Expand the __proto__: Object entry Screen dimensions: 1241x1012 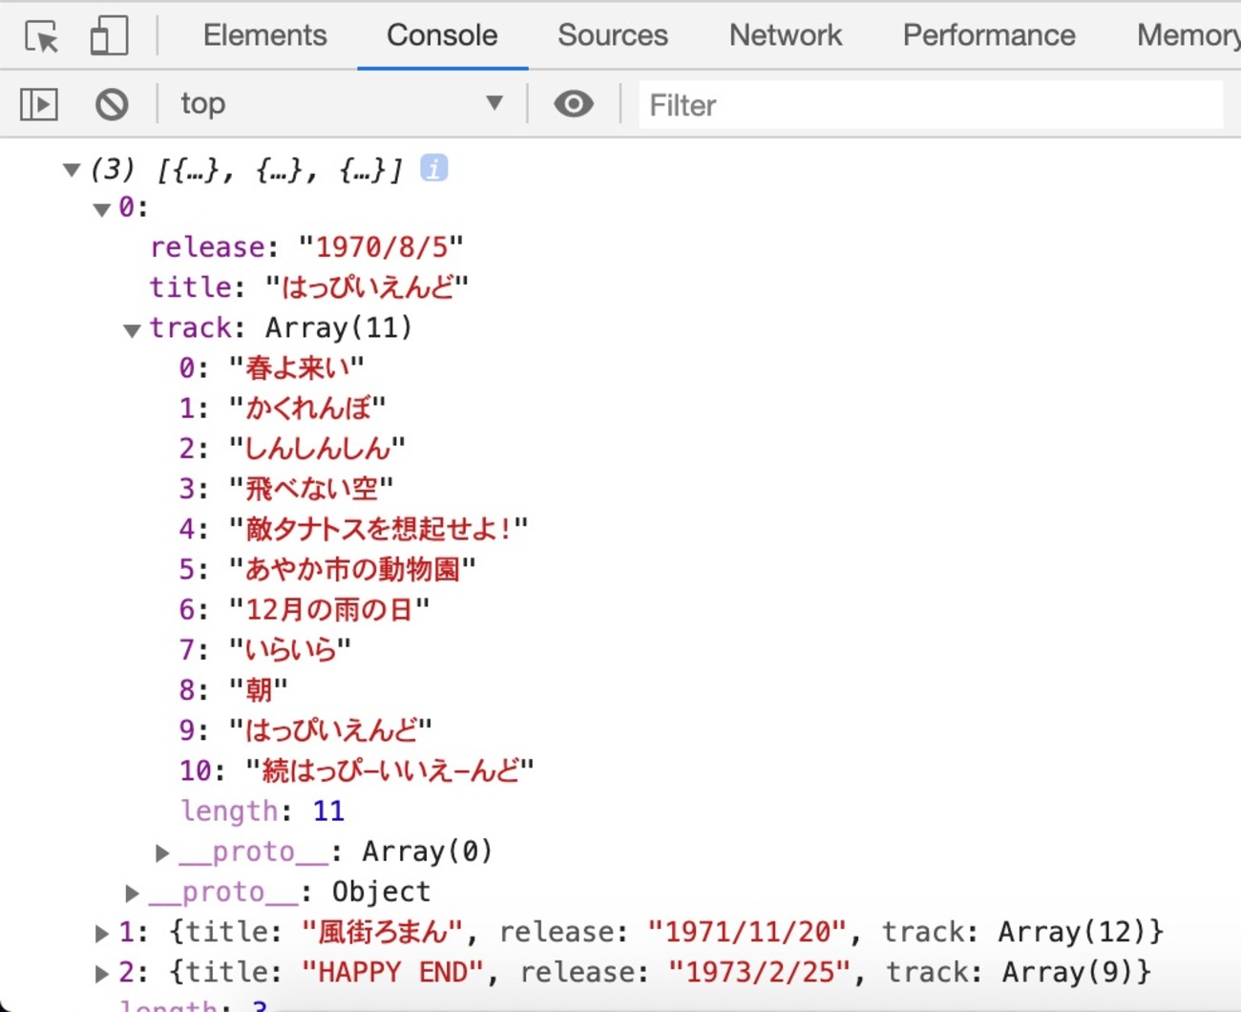[132, 893]
